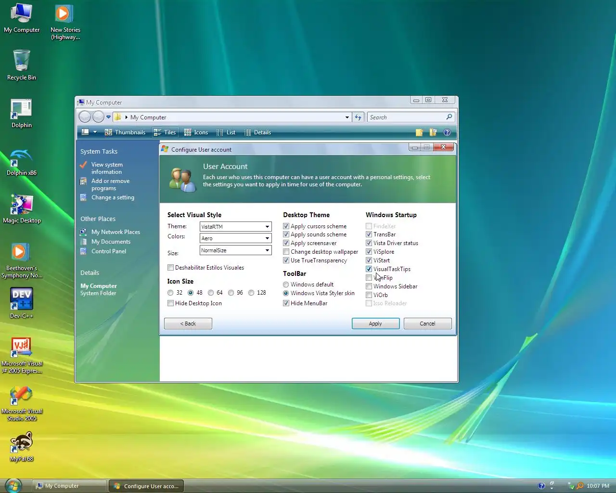The width and height of the screenshot is (616, 493).
Task: Open the Theme dropdown showing VistaRTM
Action: (x=236, y=226)
